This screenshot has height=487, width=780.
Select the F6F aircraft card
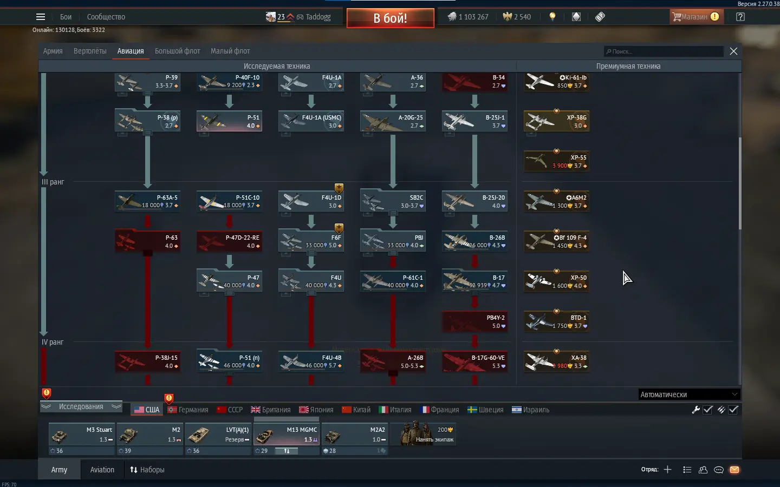pyautogui.click(x=311, y=242)
